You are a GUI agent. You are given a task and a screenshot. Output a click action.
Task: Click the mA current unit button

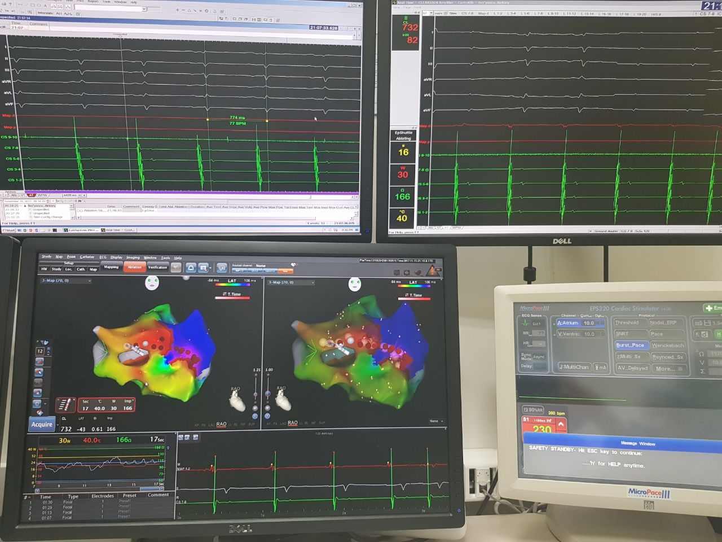601,368
